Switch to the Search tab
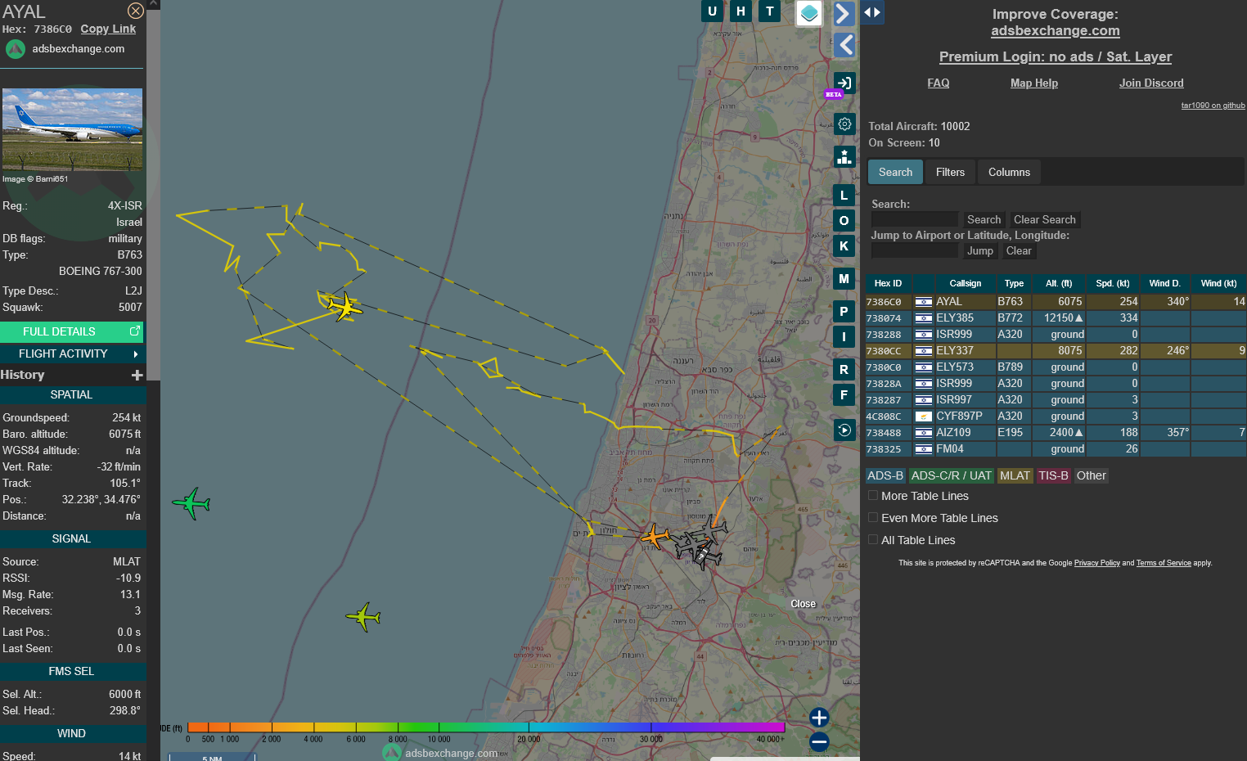The width and height of the screenshot is (1247, 761). pos(895,172)
